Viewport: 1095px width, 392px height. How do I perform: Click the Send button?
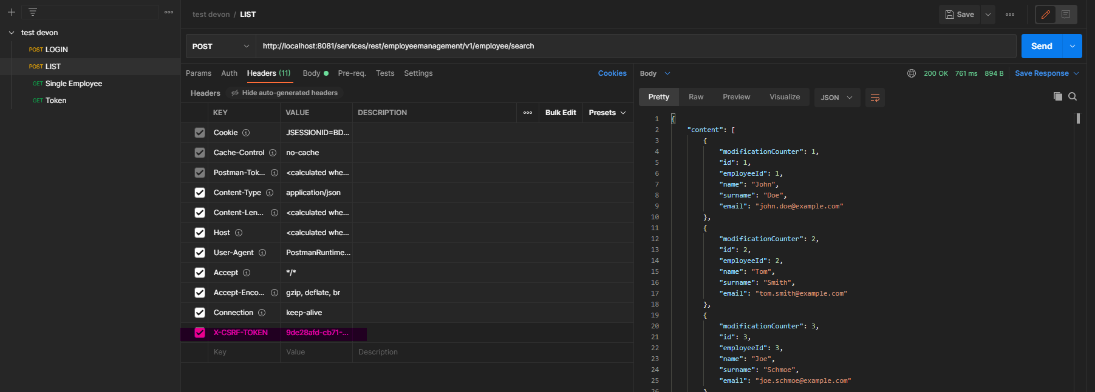[1041, 46]
